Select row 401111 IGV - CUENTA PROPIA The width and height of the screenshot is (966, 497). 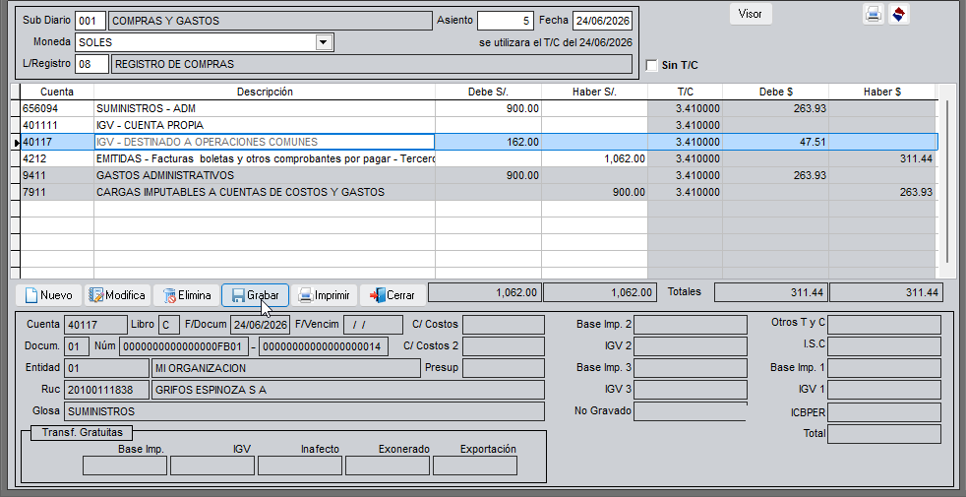point(479,125)
